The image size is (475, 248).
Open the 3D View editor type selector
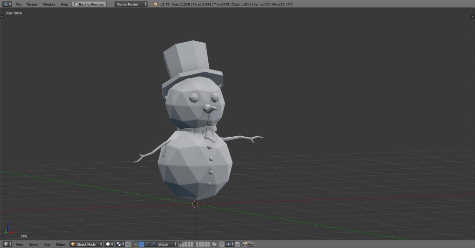7,244
